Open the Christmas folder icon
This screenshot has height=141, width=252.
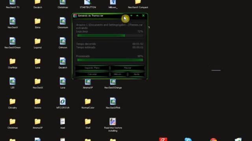click(x=13, y=122)
